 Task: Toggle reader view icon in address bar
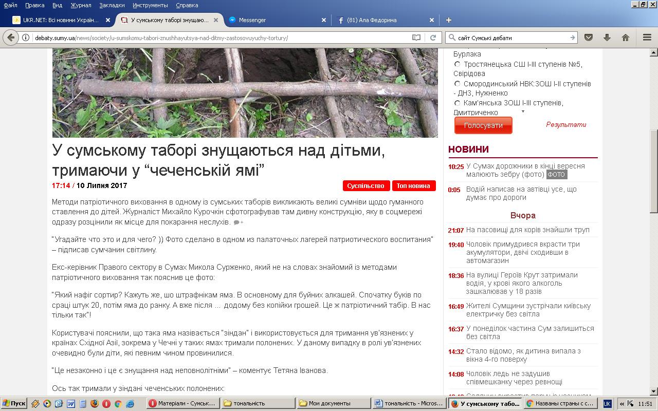pyautogui.click(x=416, y=38)
